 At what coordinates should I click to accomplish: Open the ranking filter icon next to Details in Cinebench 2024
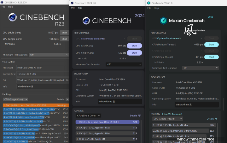(139, 116)
